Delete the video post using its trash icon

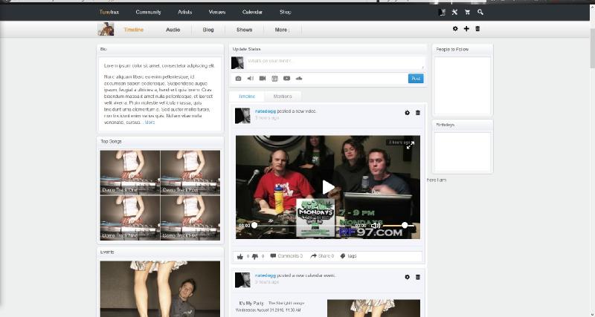417,112
